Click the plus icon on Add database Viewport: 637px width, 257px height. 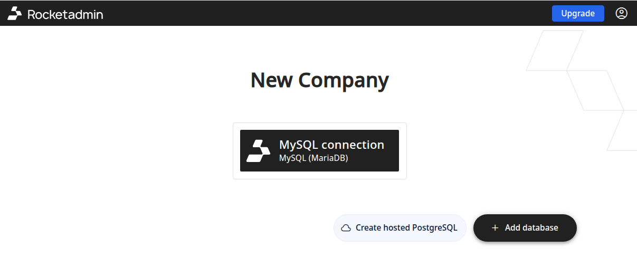click(x=495, y=228)
